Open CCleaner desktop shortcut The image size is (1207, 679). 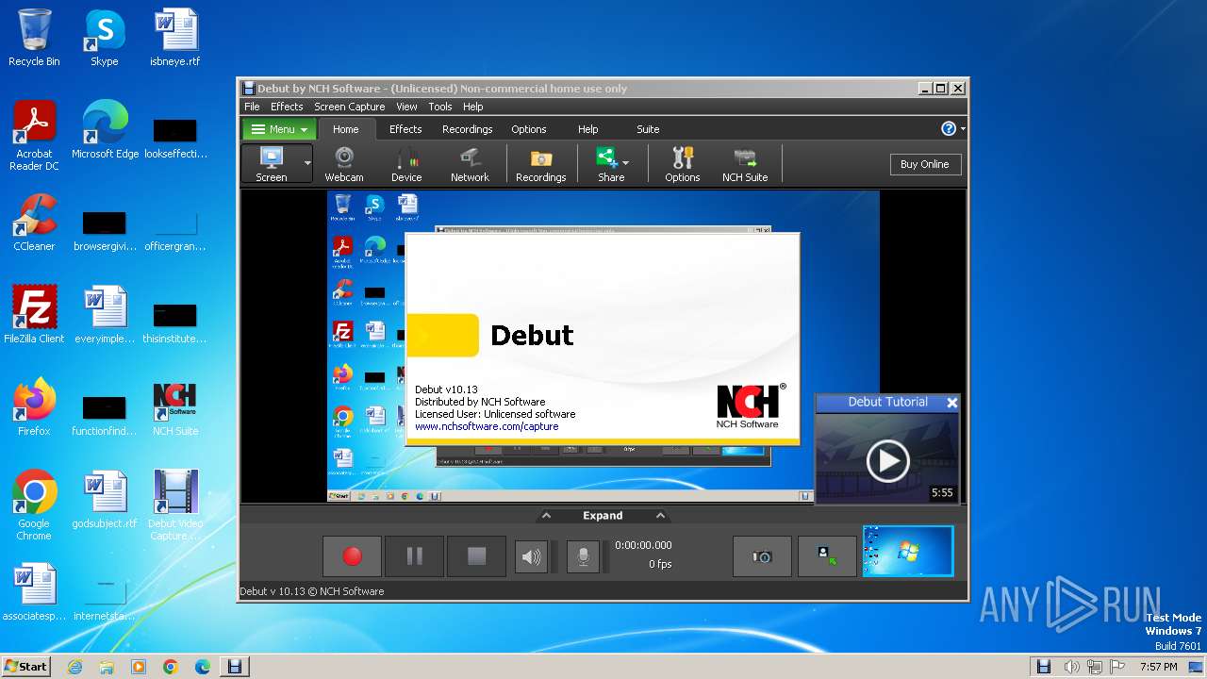34,223
